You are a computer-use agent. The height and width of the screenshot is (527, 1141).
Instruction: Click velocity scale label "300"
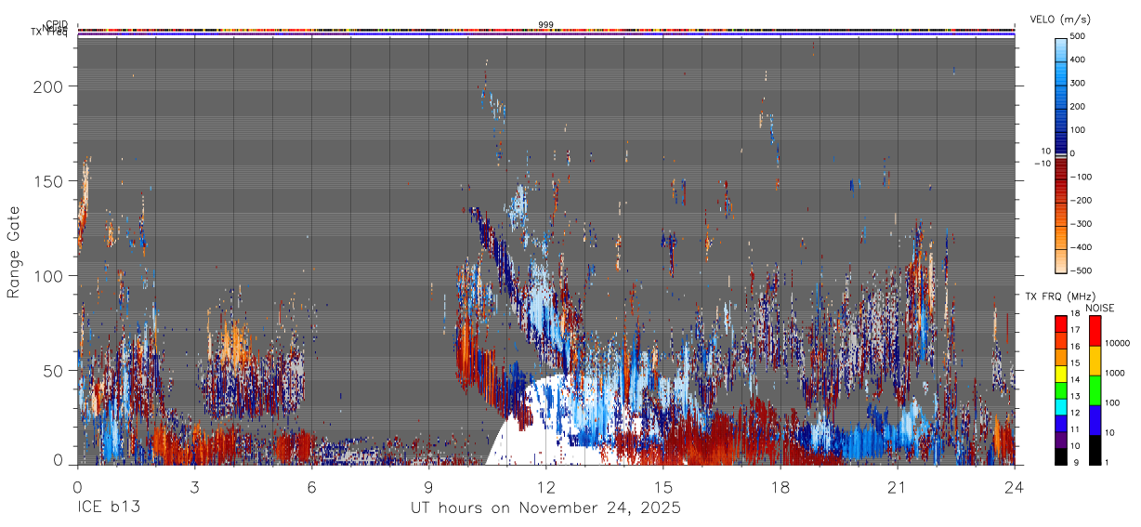(x=1078, y=83)
